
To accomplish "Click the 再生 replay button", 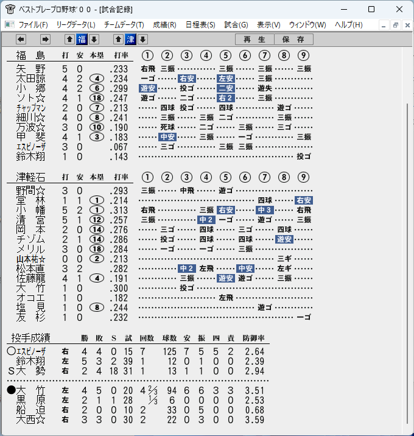I will coord(254,40).
